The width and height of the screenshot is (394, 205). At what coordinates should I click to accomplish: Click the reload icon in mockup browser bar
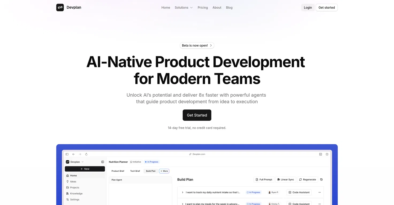pyautogui.click(x=86, y=154)
